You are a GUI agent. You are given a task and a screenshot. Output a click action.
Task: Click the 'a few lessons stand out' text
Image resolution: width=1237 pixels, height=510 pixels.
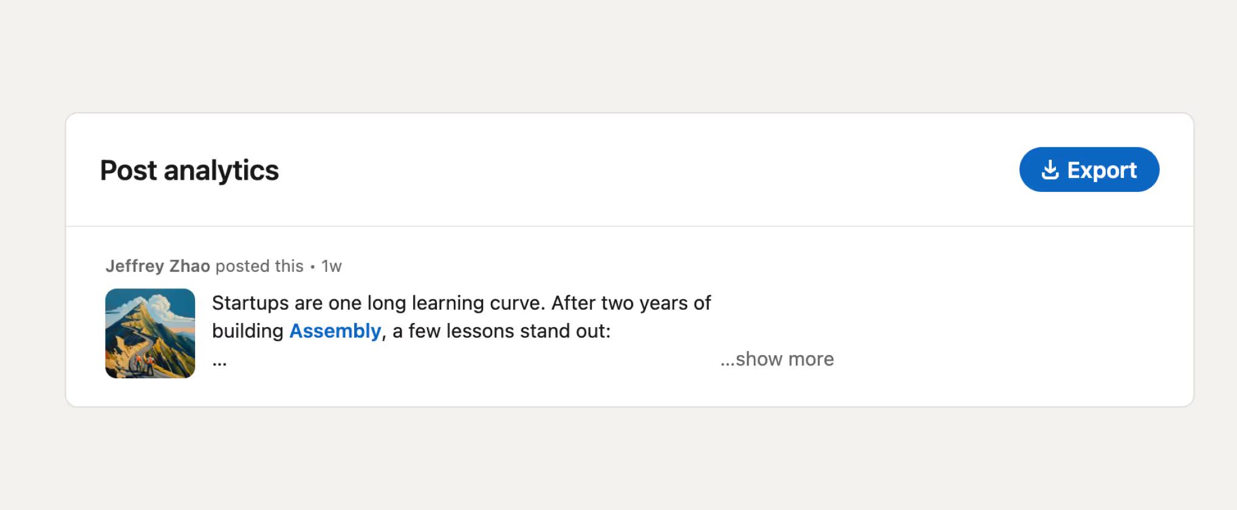[x=501, y=331]
